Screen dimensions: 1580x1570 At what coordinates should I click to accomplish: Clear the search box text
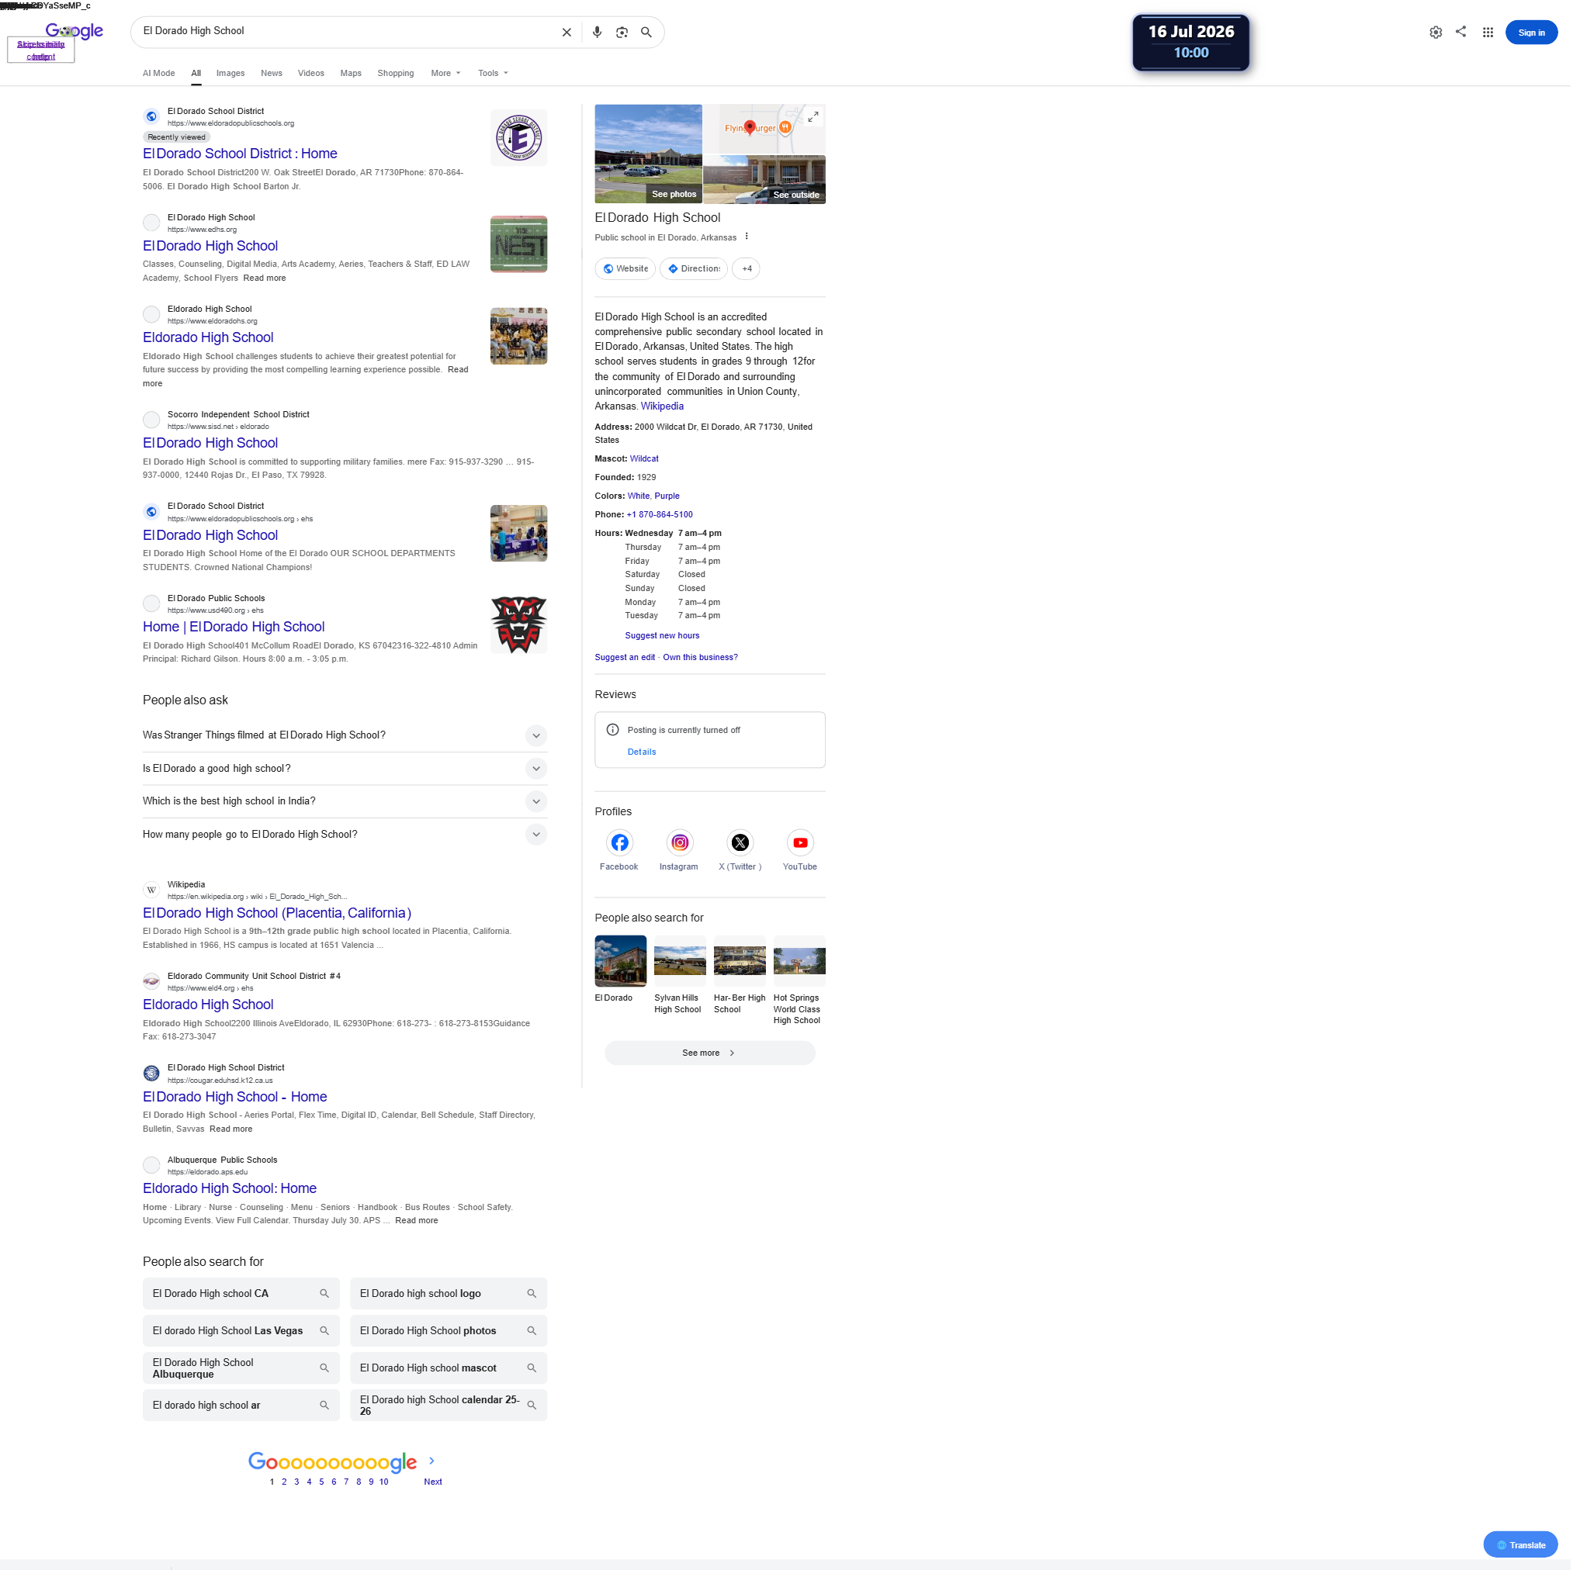point(569,33)
